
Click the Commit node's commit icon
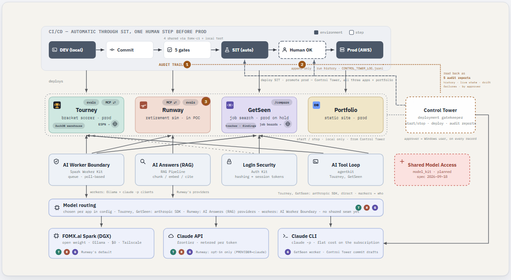(x=112, y=50)
